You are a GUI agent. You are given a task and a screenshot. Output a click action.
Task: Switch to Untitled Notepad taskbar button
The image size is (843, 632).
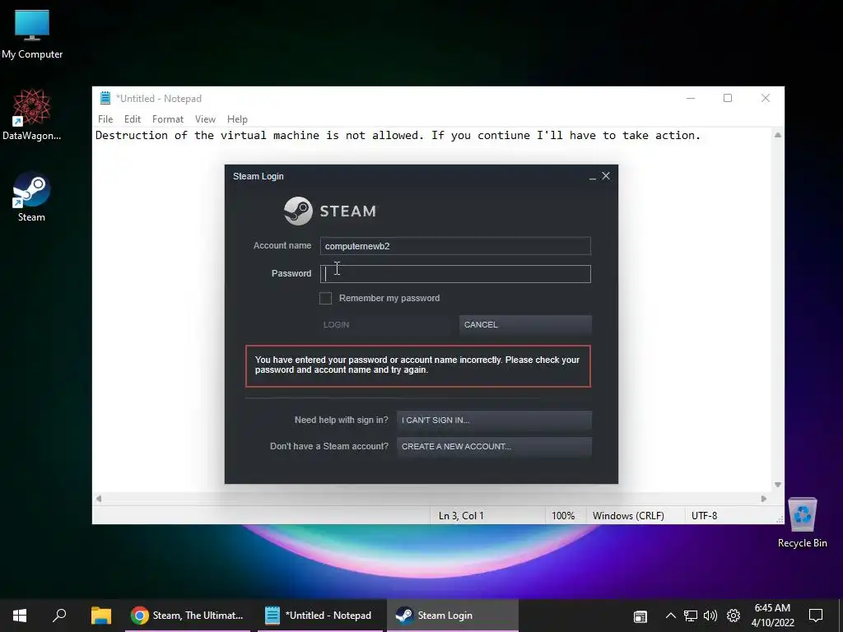point(320,616)
